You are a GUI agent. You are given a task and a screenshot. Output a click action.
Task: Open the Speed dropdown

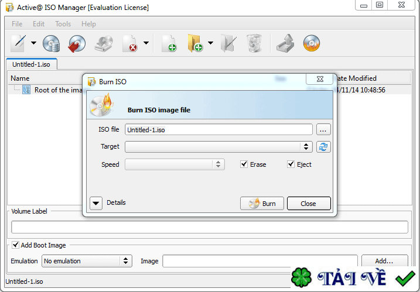click(x=175, y=164)
